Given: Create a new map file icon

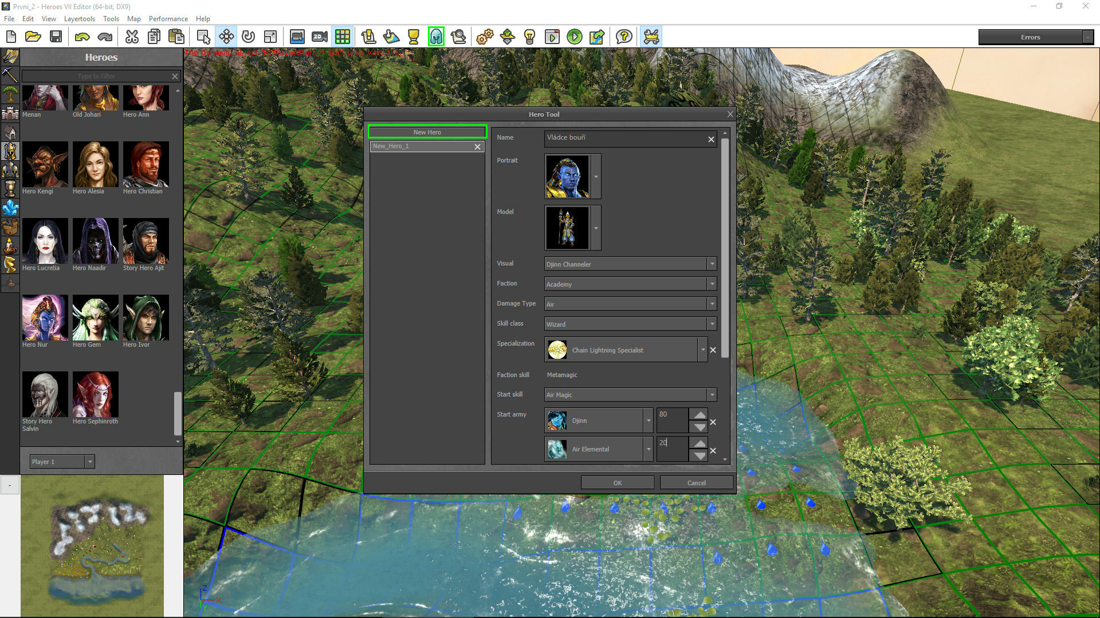Looking at the screenshot, I should [x=11, y=37].
